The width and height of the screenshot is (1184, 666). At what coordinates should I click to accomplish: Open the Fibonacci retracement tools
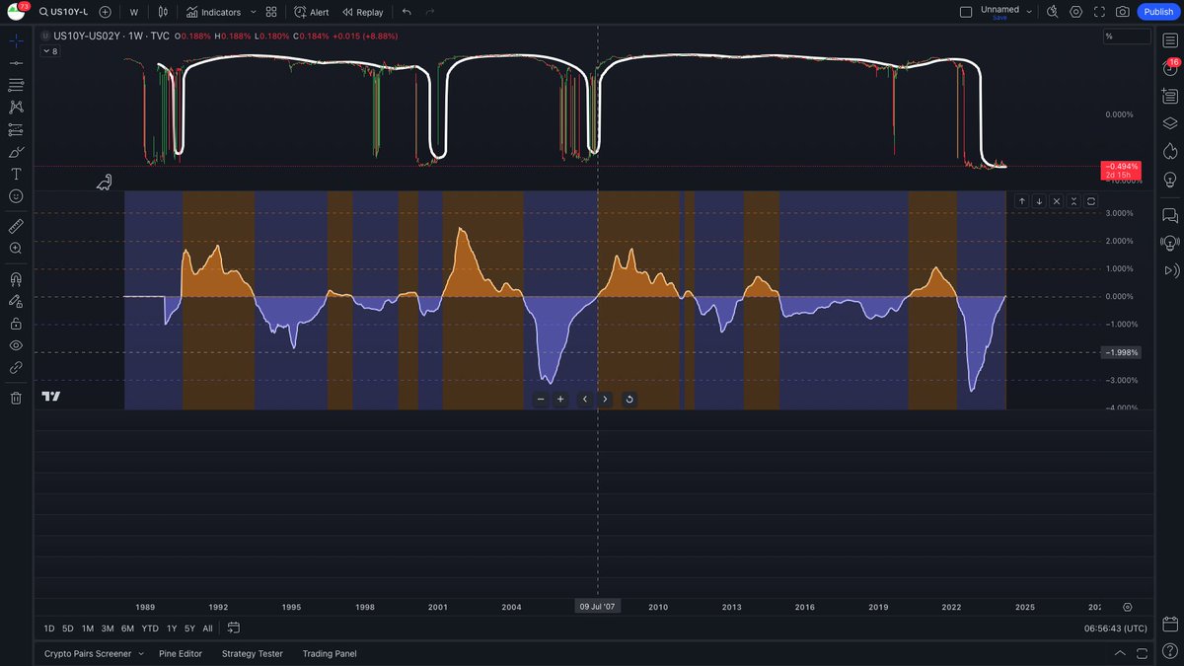16,86
